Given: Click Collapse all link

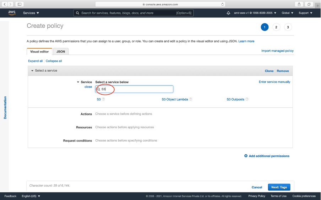Looking at the screenshot, I should [x=54, y=61].
